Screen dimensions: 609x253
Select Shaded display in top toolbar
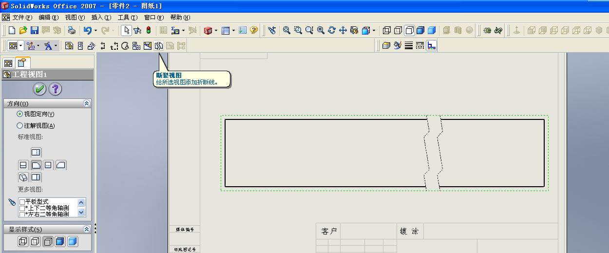click(x=432, y=30)
